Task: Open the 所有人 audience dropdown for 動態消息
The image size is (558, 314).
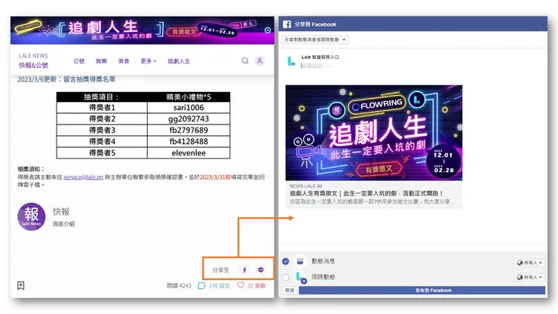Action: tap(529, 263)
